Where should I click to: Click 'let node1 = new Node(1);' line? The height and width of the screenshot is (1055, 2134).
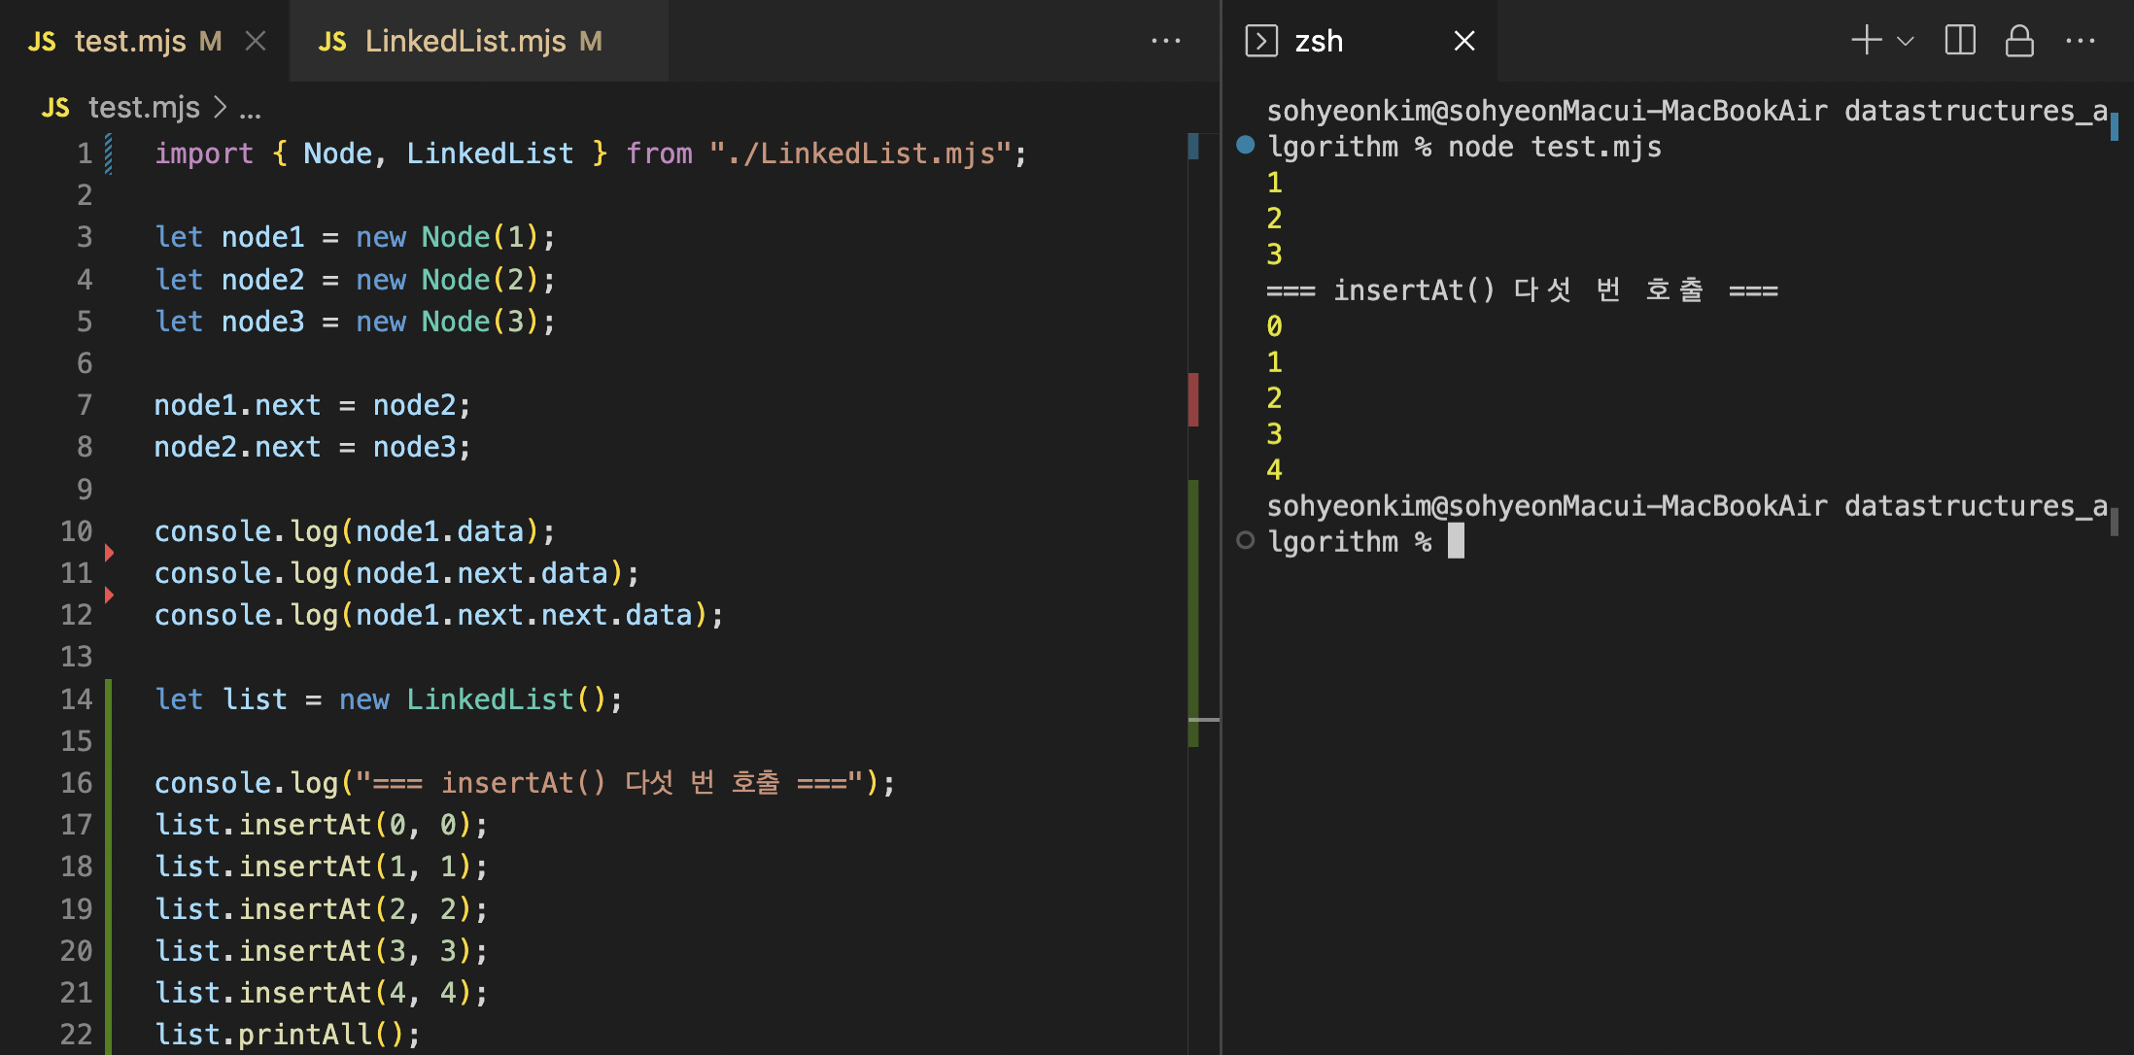[355, 237]
